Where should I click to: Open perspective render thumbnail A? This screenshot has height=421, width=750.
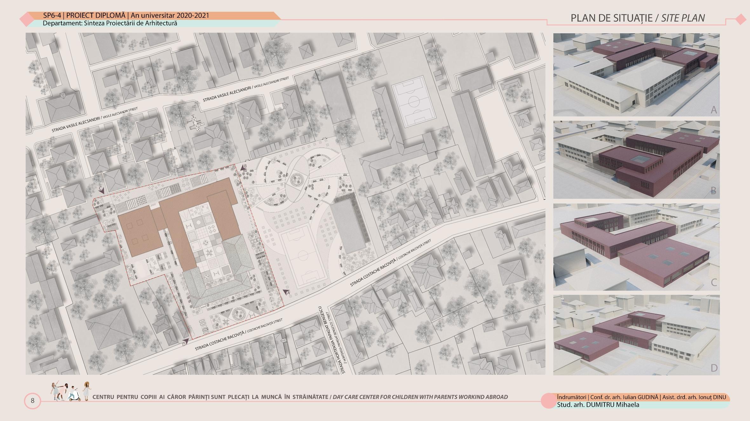pyautogui.click(x=636, y=75)
